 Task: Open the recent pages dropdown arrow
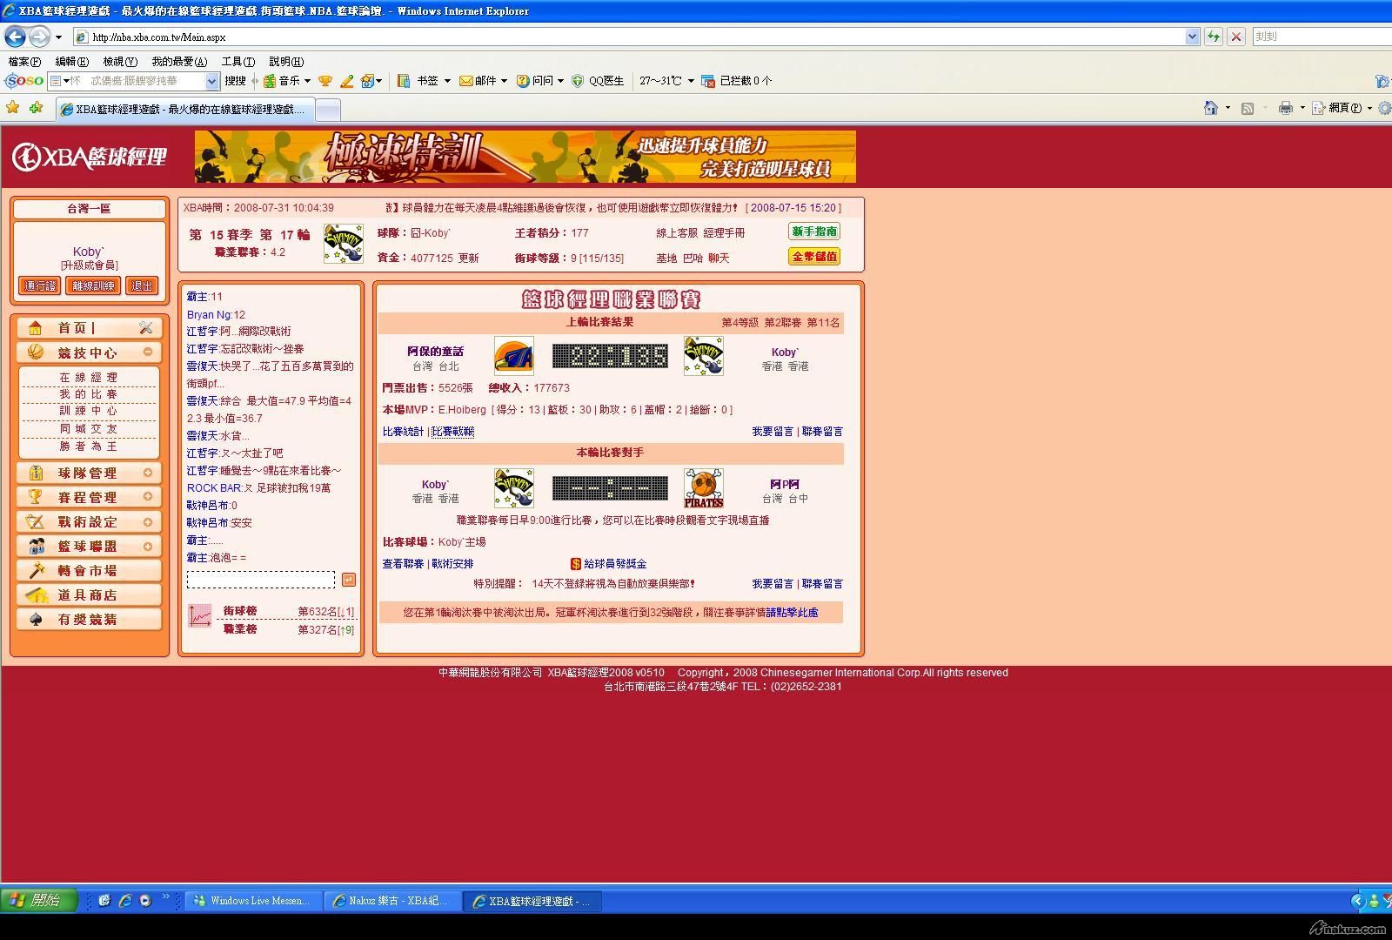click(58, 37)
